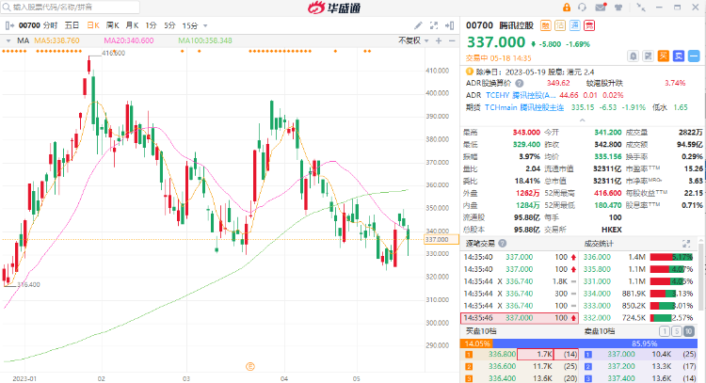706x383 pixels.
Task: Click the hide right panel icon
Action: [449, 25]
